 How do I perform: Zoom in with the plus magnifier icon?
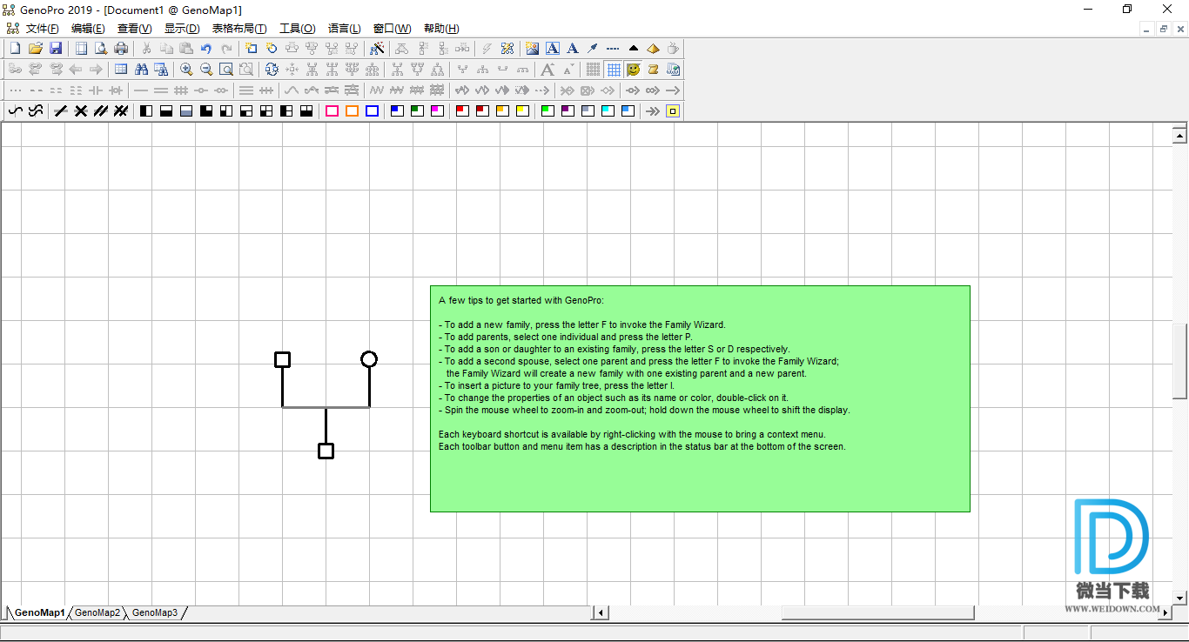186,70
